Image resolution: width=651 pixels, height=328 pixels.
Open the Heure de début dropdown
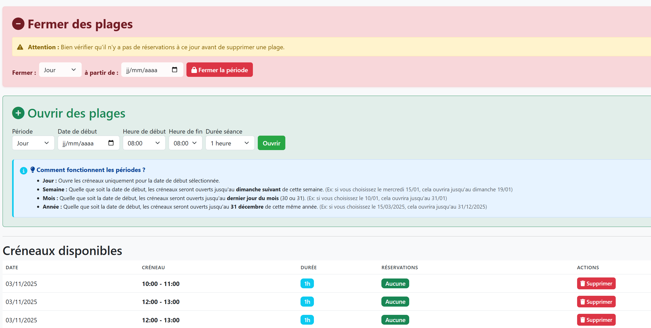point(144,143)
